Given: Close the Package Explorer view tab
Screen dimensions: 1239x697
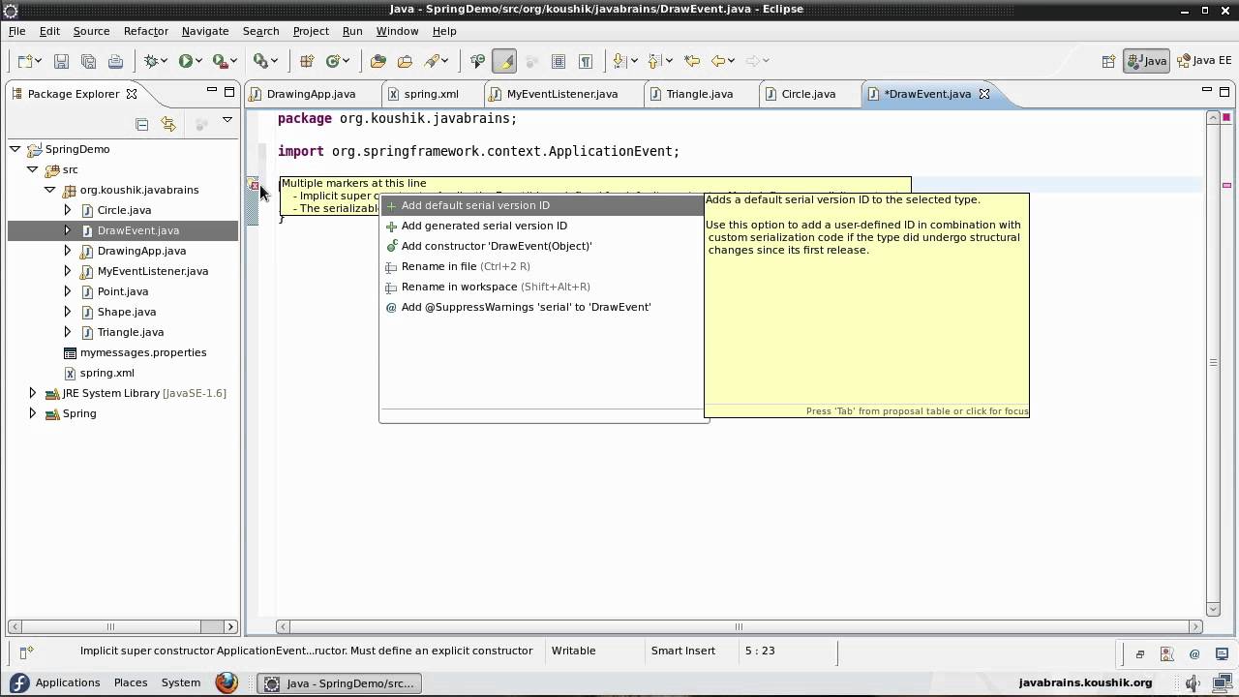Looking at the screenshot, I should tap(132, 94).
